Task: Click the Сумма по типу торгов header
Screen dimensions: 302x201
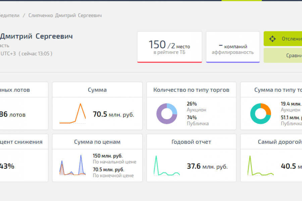Action: (271, 90)
